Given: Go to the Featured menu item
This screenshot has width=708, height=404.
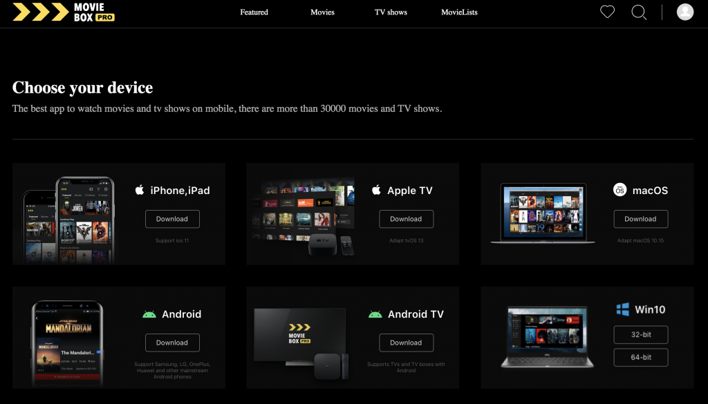Looking at the screenshot, I should [254, 12].
